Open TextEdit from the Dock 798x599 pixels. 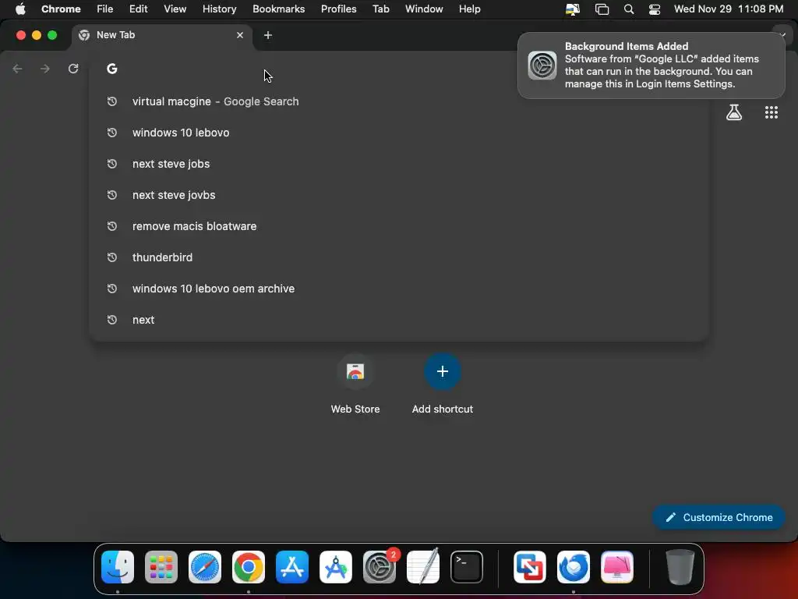[423, 567]
